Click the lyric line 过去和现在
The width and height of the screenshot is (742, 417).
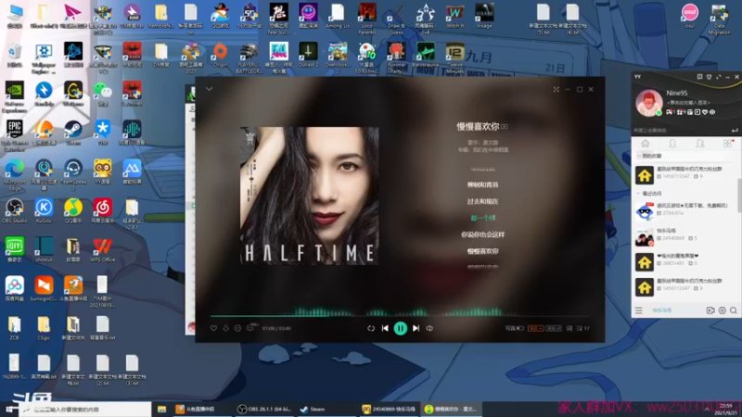[482, 201]
